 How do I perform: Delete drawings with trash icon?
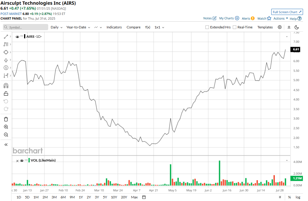click(x=6, y=119)
